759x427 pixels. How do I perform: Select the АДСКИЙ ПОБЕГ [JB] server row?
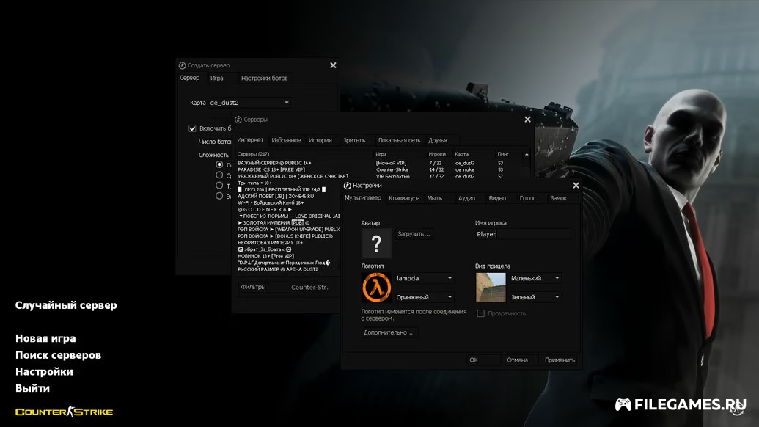(288, 196)
